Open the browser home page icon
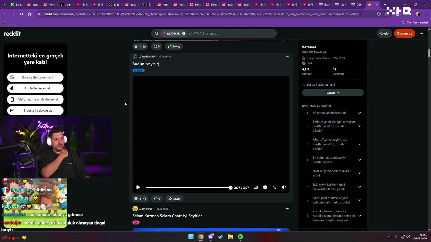Viewport: 431px width, 242px height. (29, 14)
